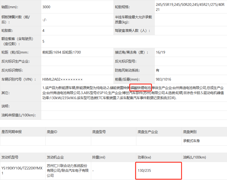Click the 油耗申报值(L/100km) label

pos(19,115)
